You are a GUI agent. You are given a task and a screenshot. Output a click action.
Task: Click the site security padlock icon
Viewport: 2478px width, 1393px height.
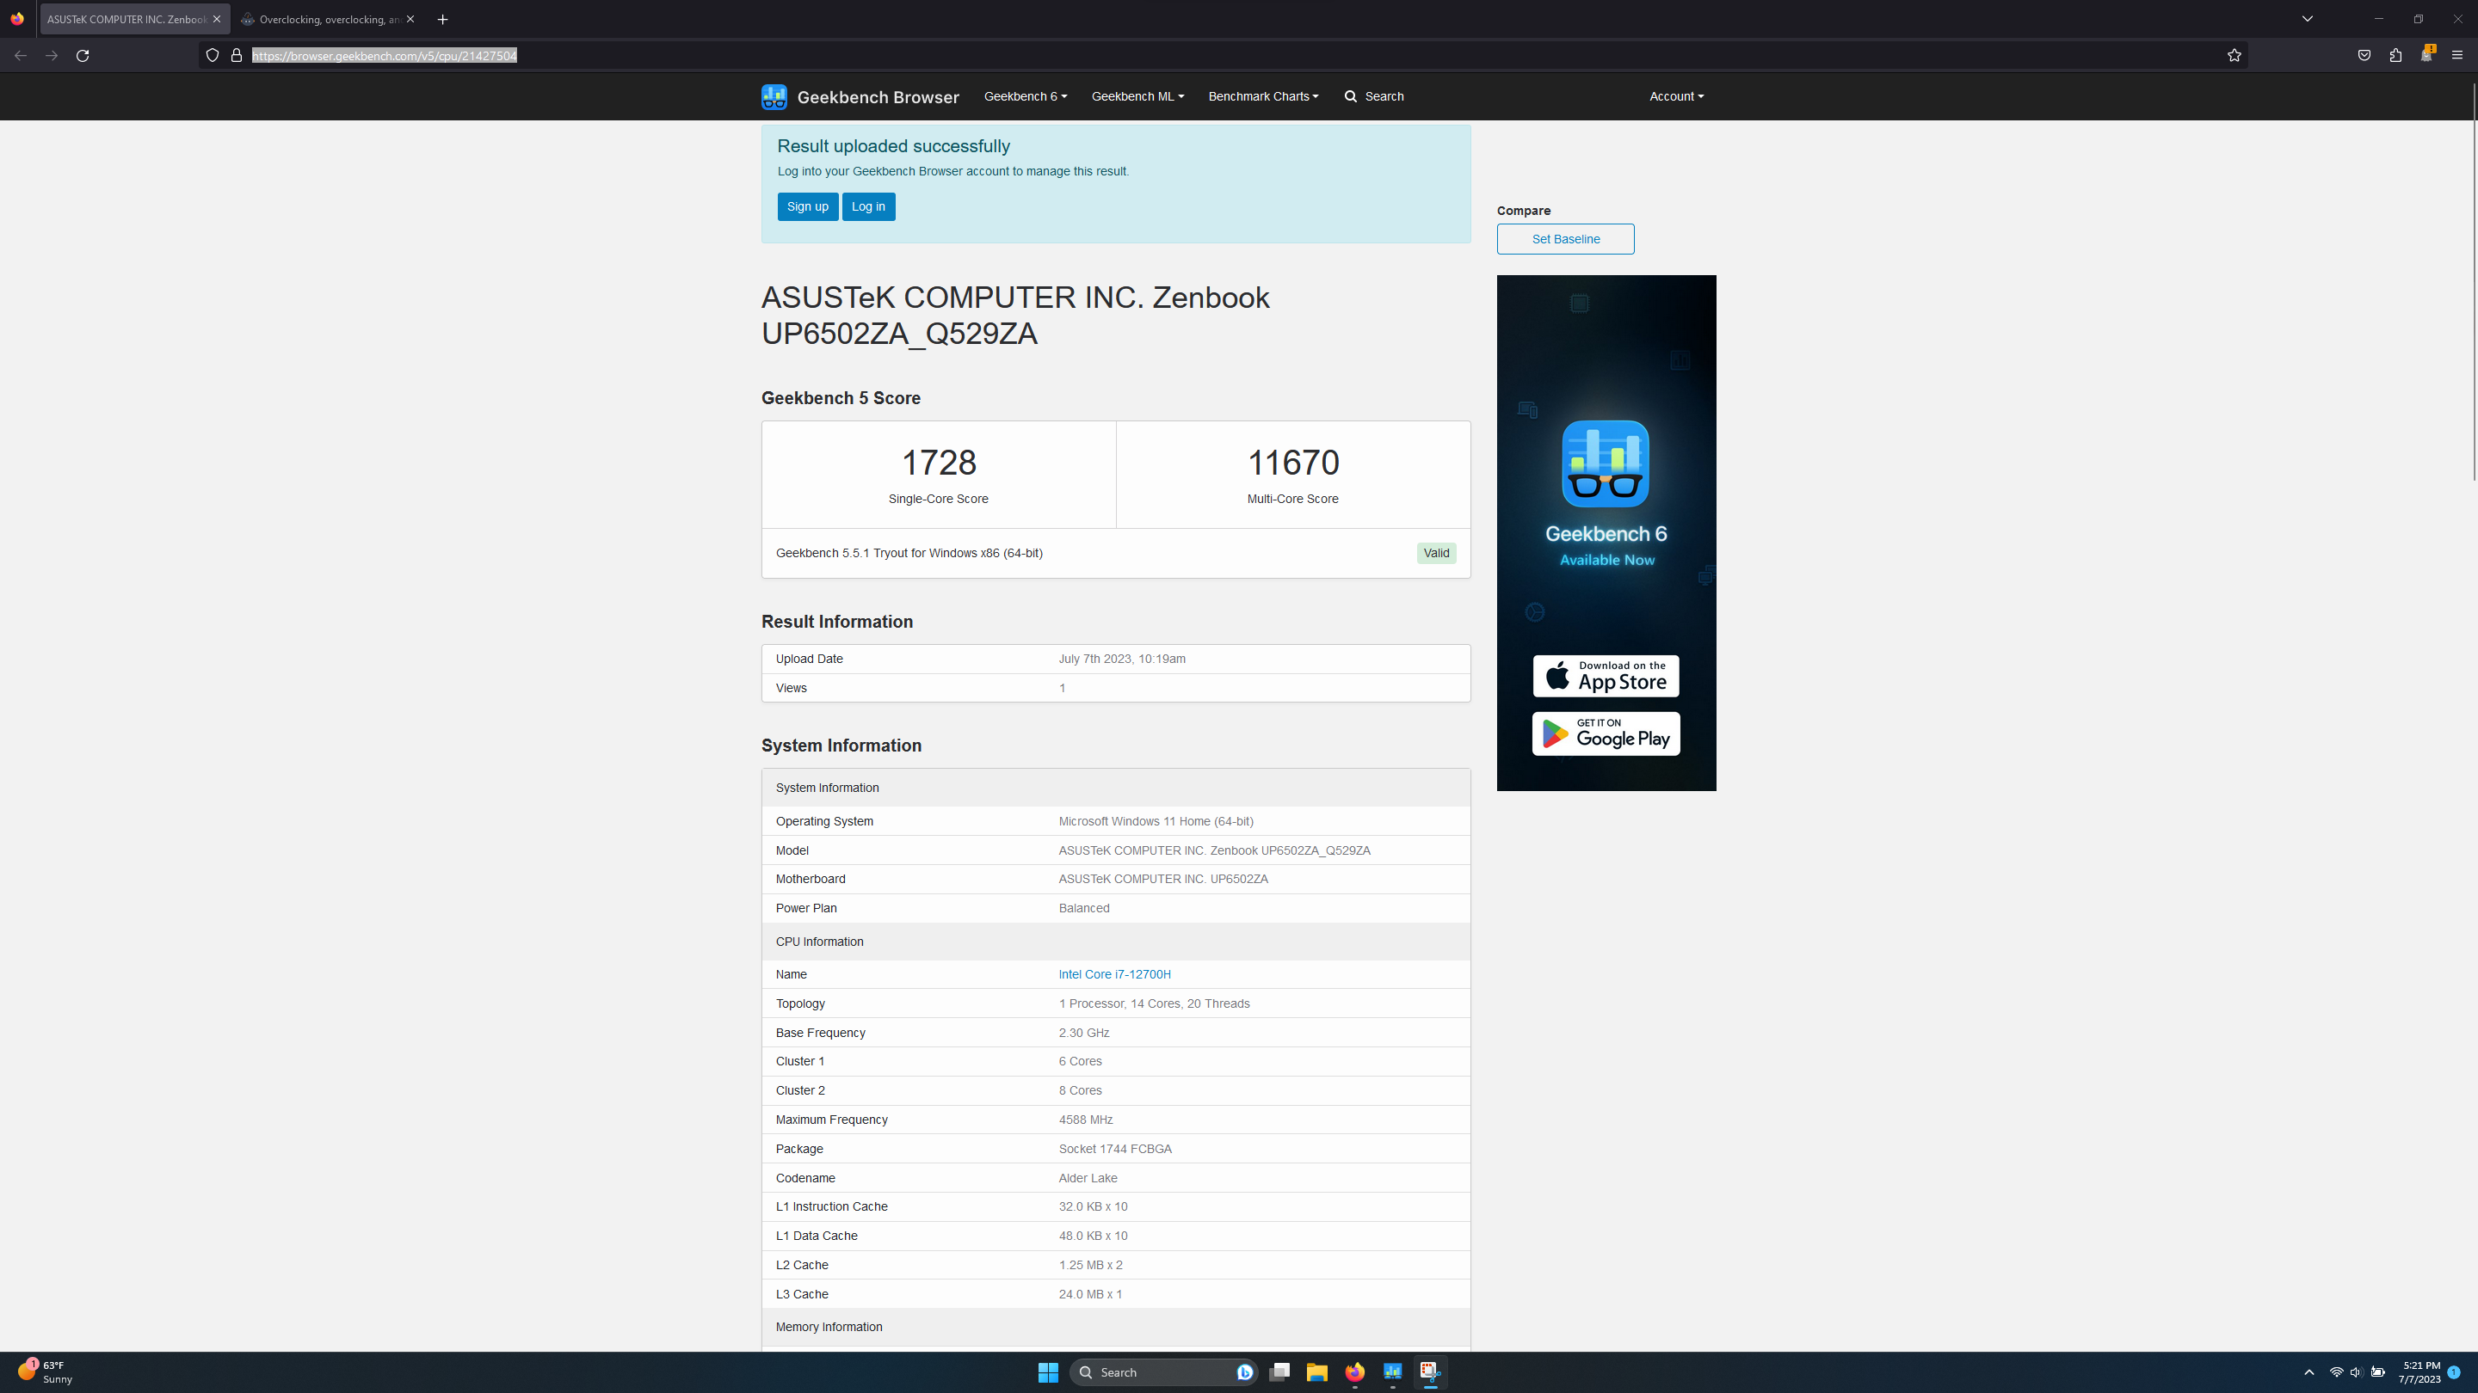[x=237, y=56]
